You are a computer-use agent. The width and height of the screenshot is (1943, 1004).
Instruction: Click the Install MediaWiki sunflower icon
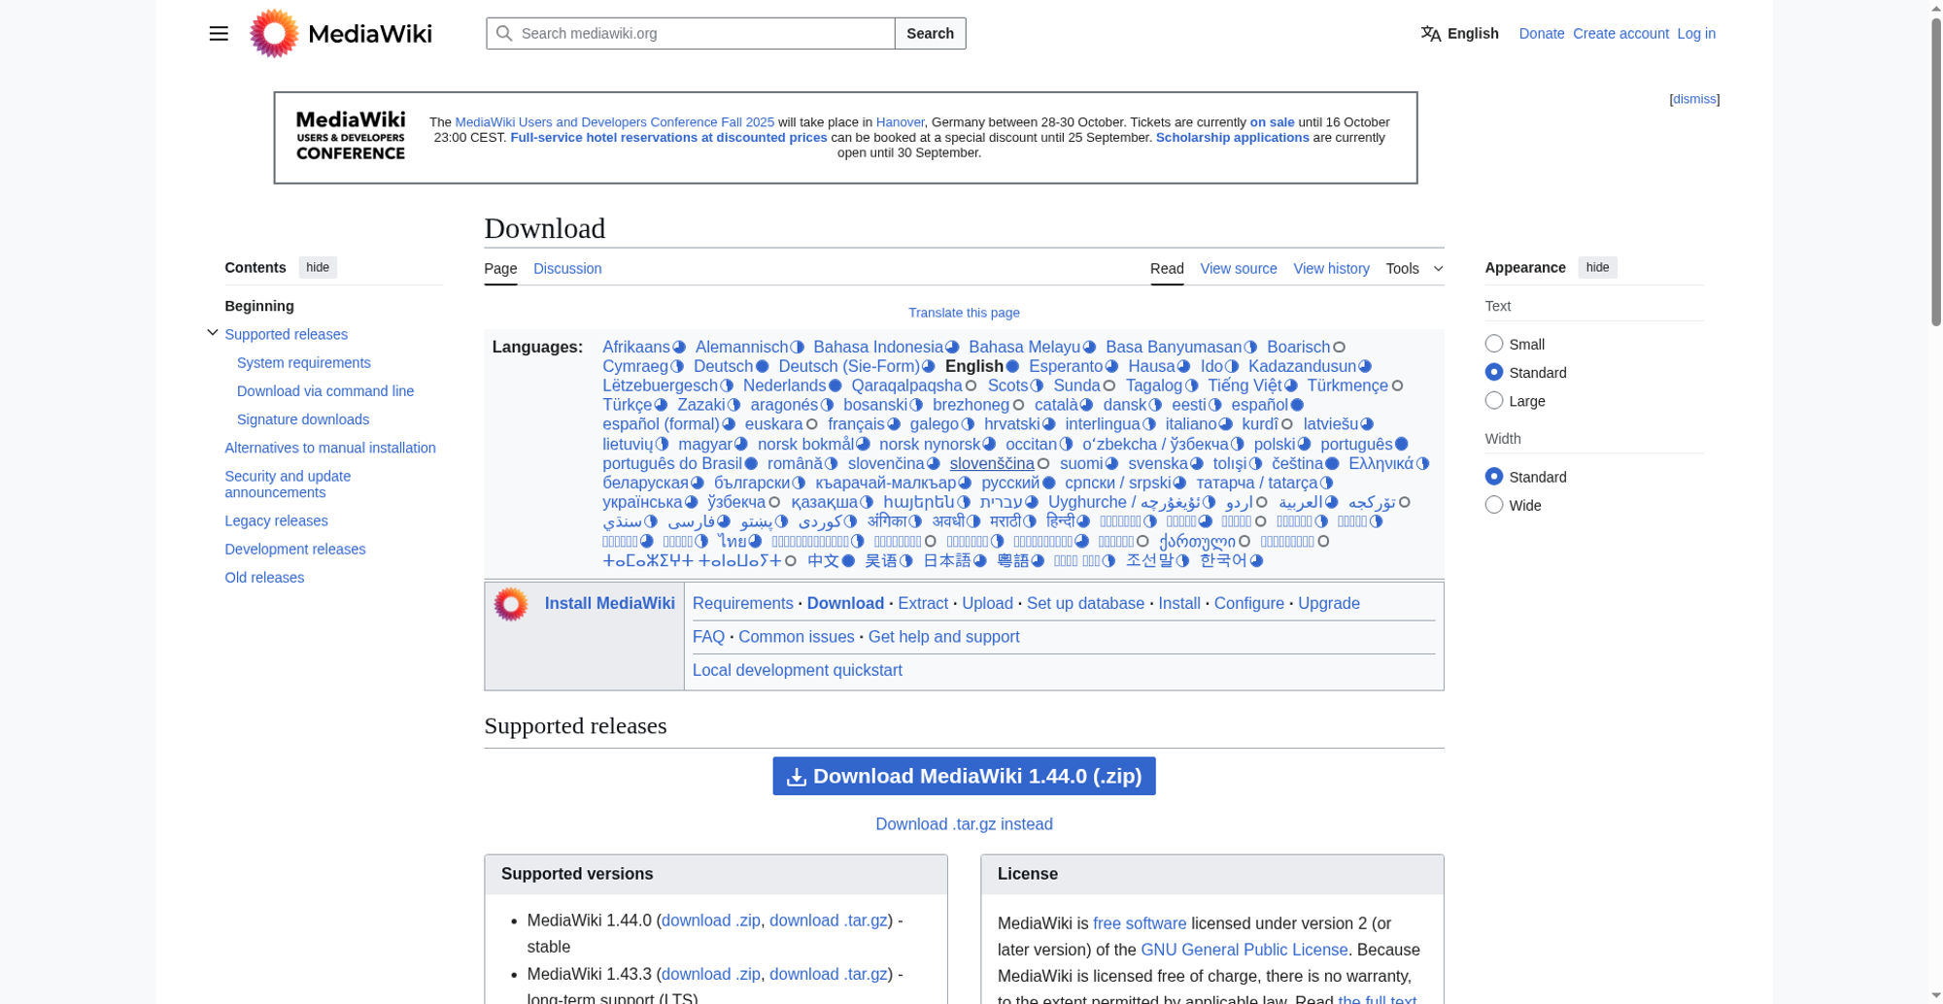click(511, 604)
